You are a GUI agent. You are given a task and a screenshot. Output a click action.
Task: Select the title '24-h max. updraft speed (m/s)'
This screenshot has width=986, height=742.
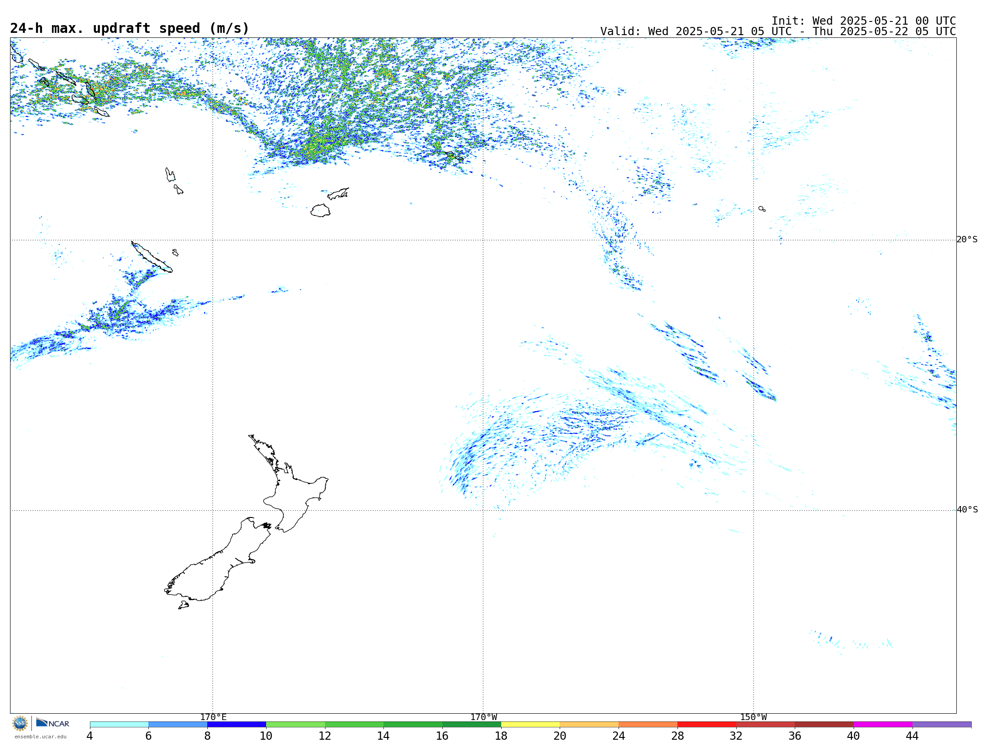130,28
